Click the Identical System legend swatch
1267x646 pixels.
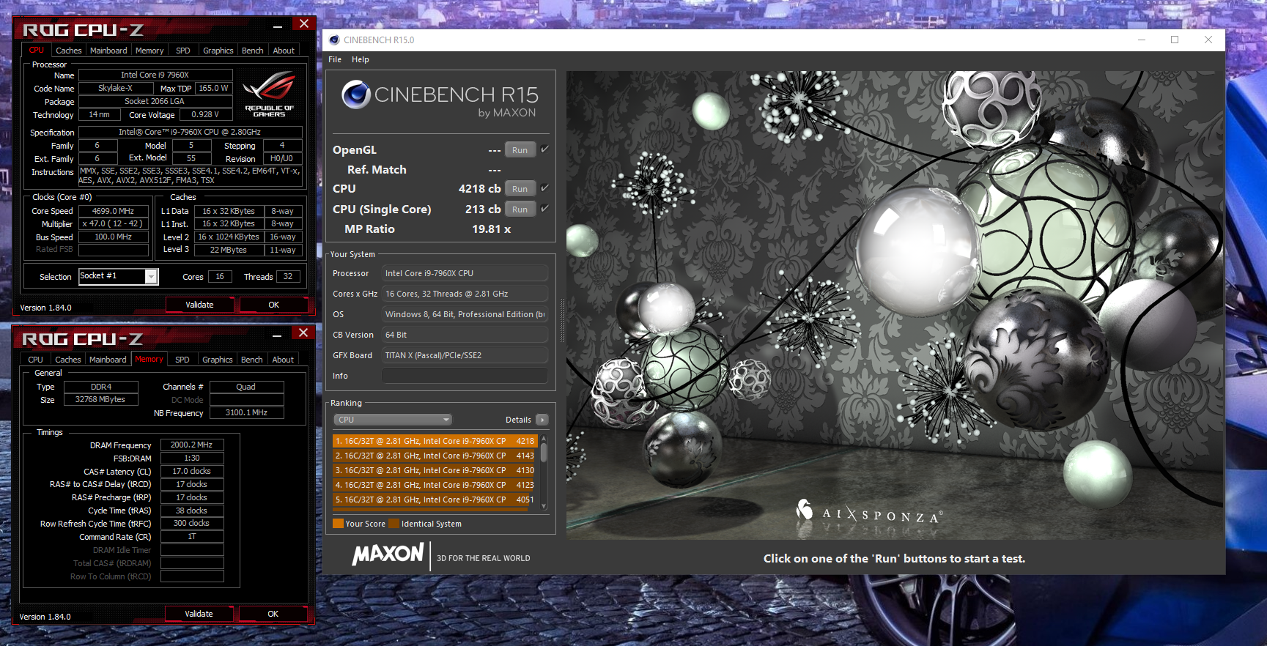[x=394, y=524]
